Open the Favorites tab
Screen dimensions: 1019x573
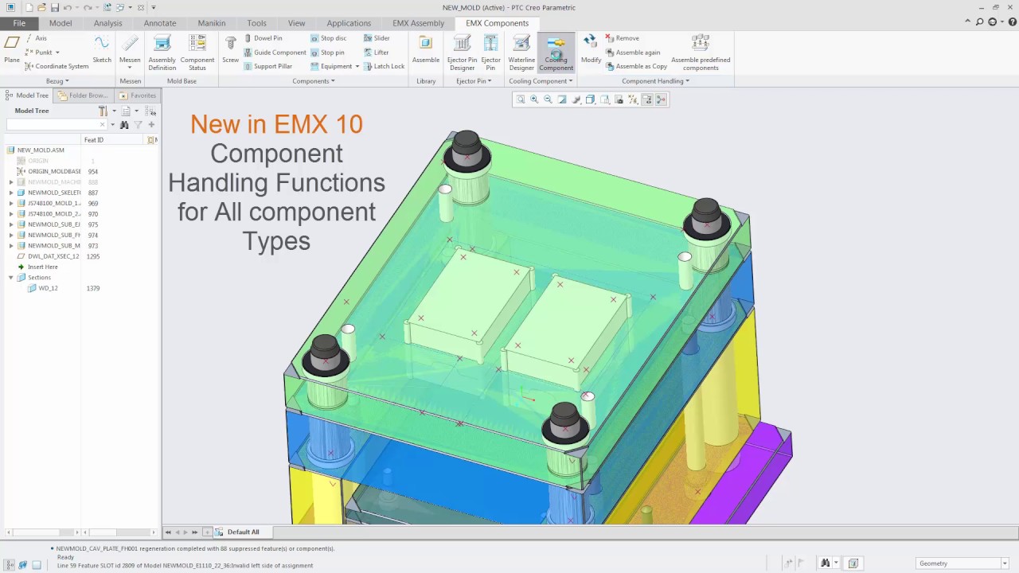click(x=138, y=95)
